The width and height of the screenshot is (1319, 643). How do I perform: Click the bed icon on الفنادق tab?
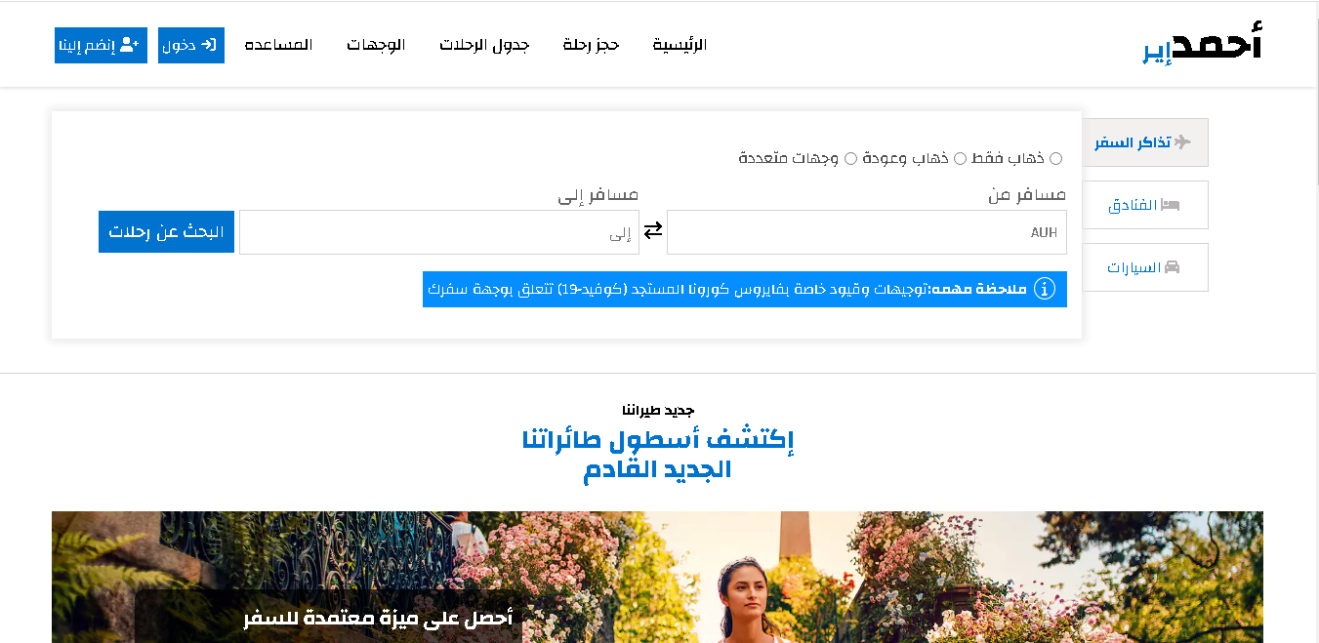(1171, 205)
